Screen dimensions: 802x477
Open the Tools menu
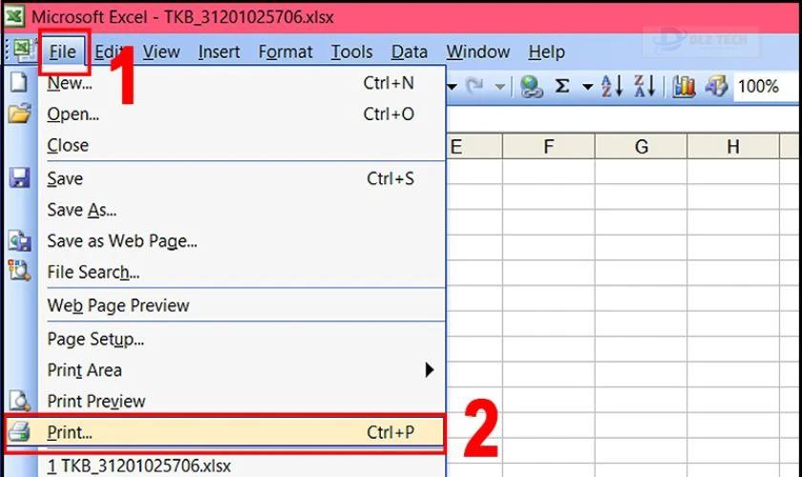pyautogui.click(x=352, y=52)
